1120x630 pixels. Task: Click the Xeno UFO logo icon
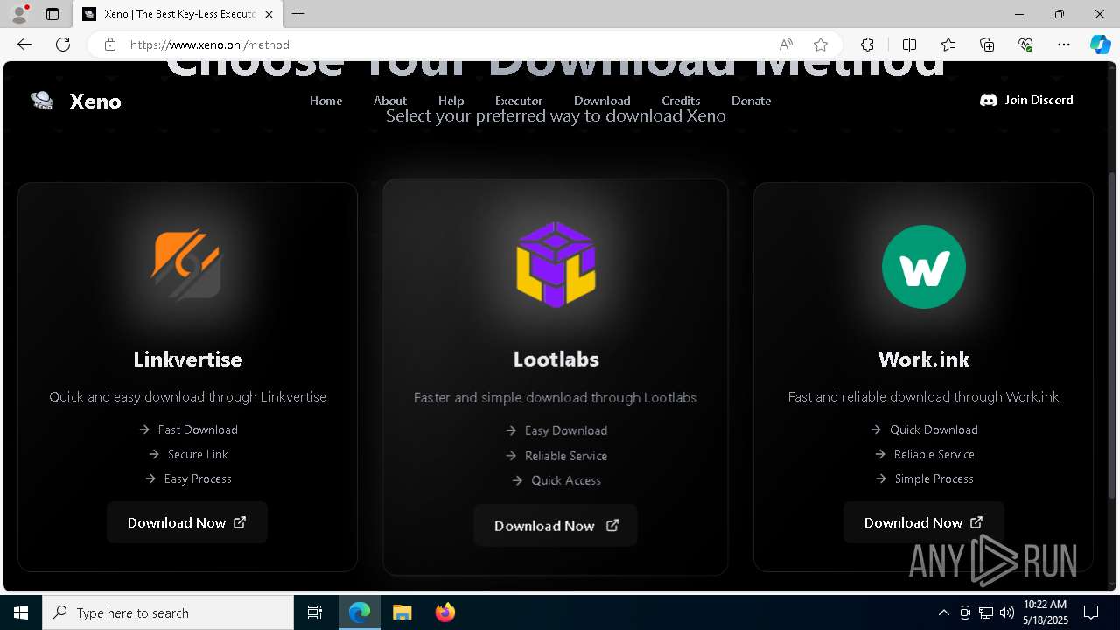(x=42, y=101)
